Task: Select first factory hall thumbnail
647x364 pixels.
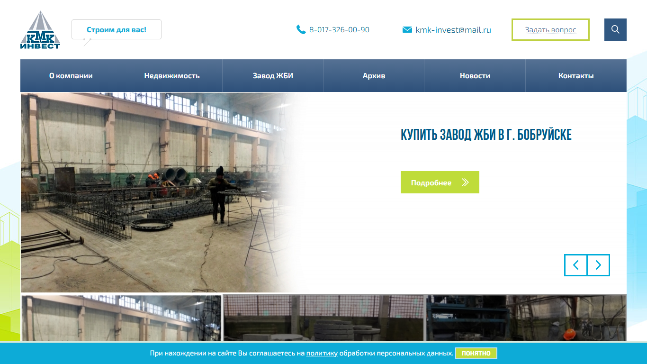Action: [x=121, y=318]
